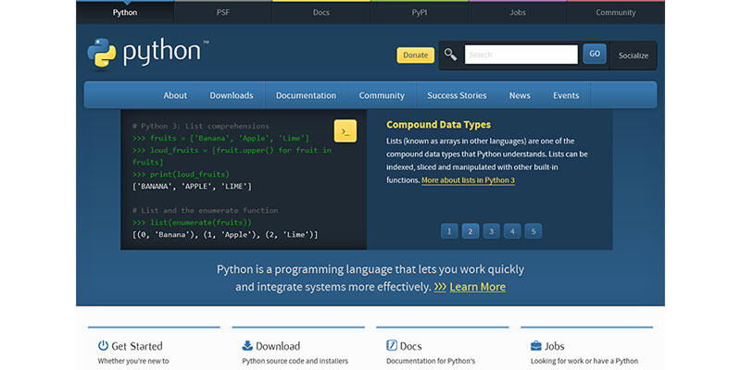Open the News navigation menu
The image size is (741, 370).
click(x=520, y=95)
